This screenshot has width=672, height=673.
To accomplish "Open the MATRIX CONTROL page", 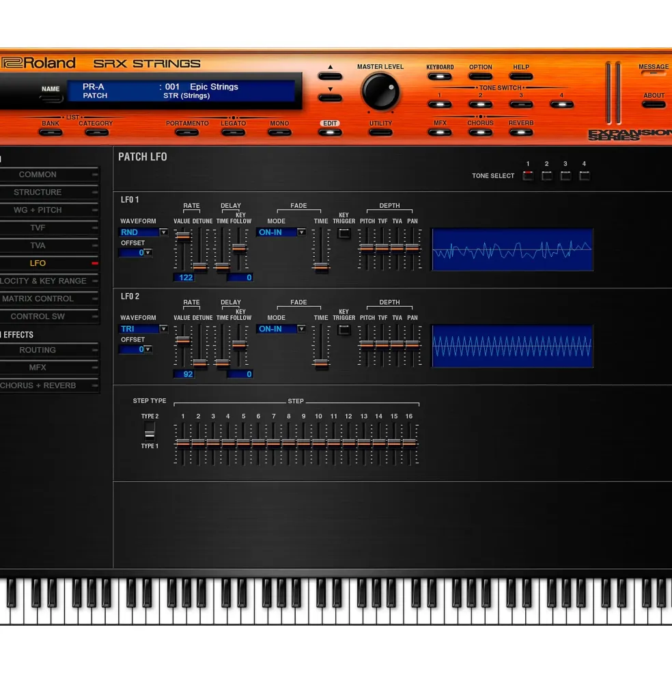I will [49, 299].
